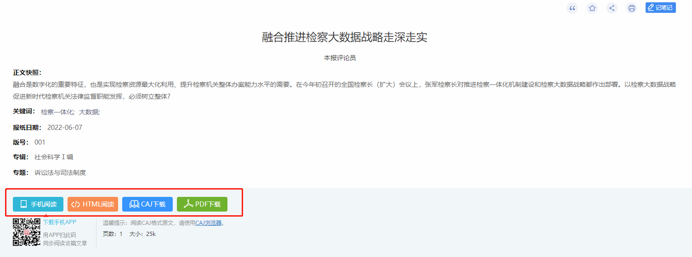692x257 pixels.
Task: Follow the 下载手机APP link
Action: click(60, 222)
